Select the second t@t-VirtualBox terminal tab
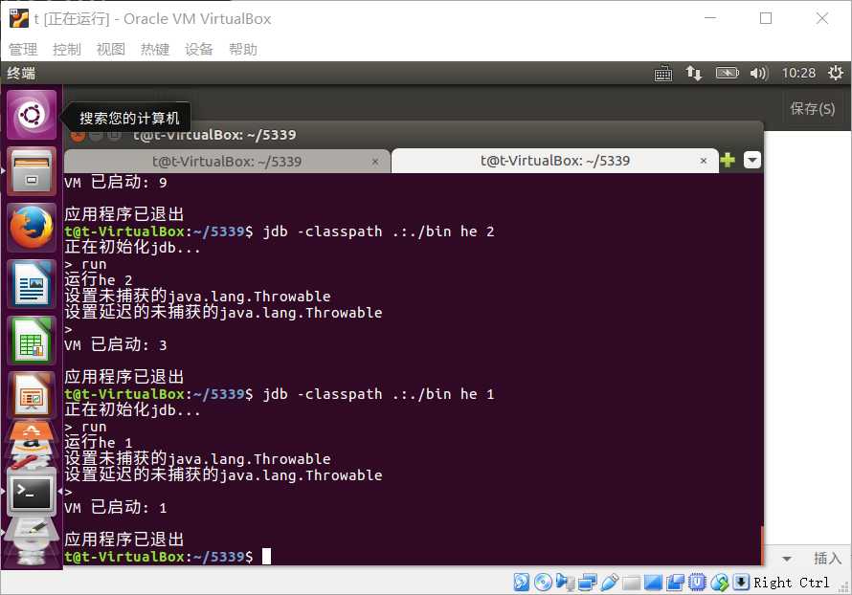The image size is (852, 595). 555,161
